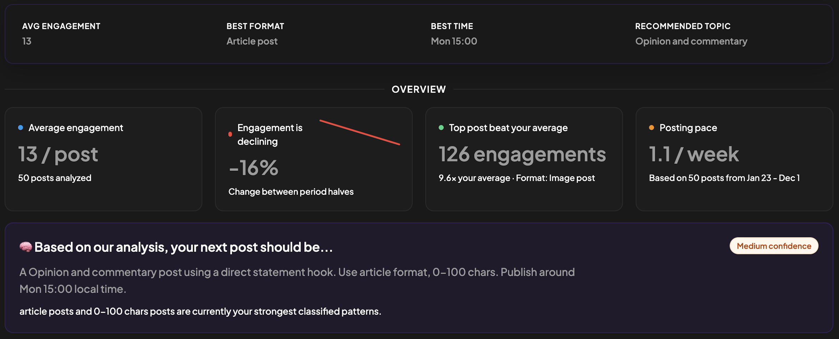Click the 13 value under AVG ENGAGEMENT
The height and width of the screenshot is (339, 839).
27,41
